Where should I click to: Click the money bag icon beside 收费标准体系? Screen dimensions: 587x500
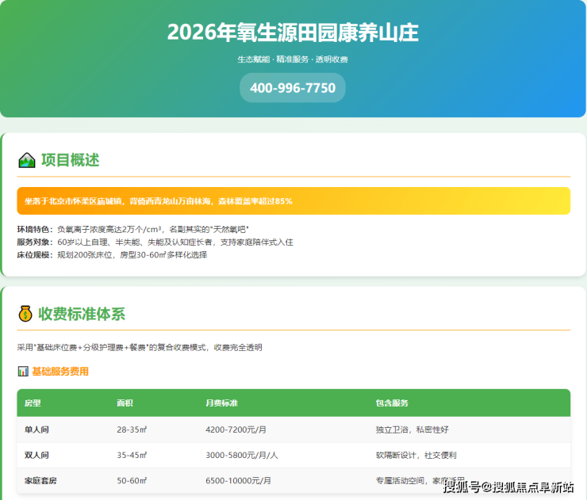26,314
